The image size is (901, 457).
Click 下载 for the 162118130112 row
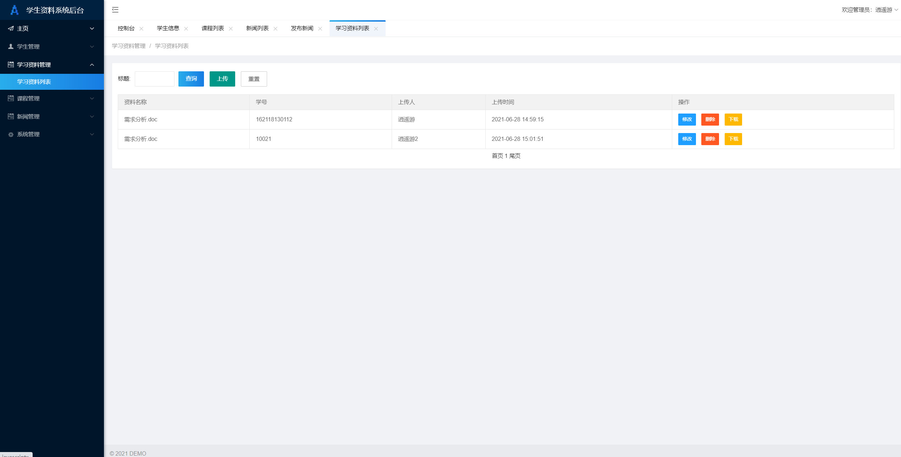733,120
